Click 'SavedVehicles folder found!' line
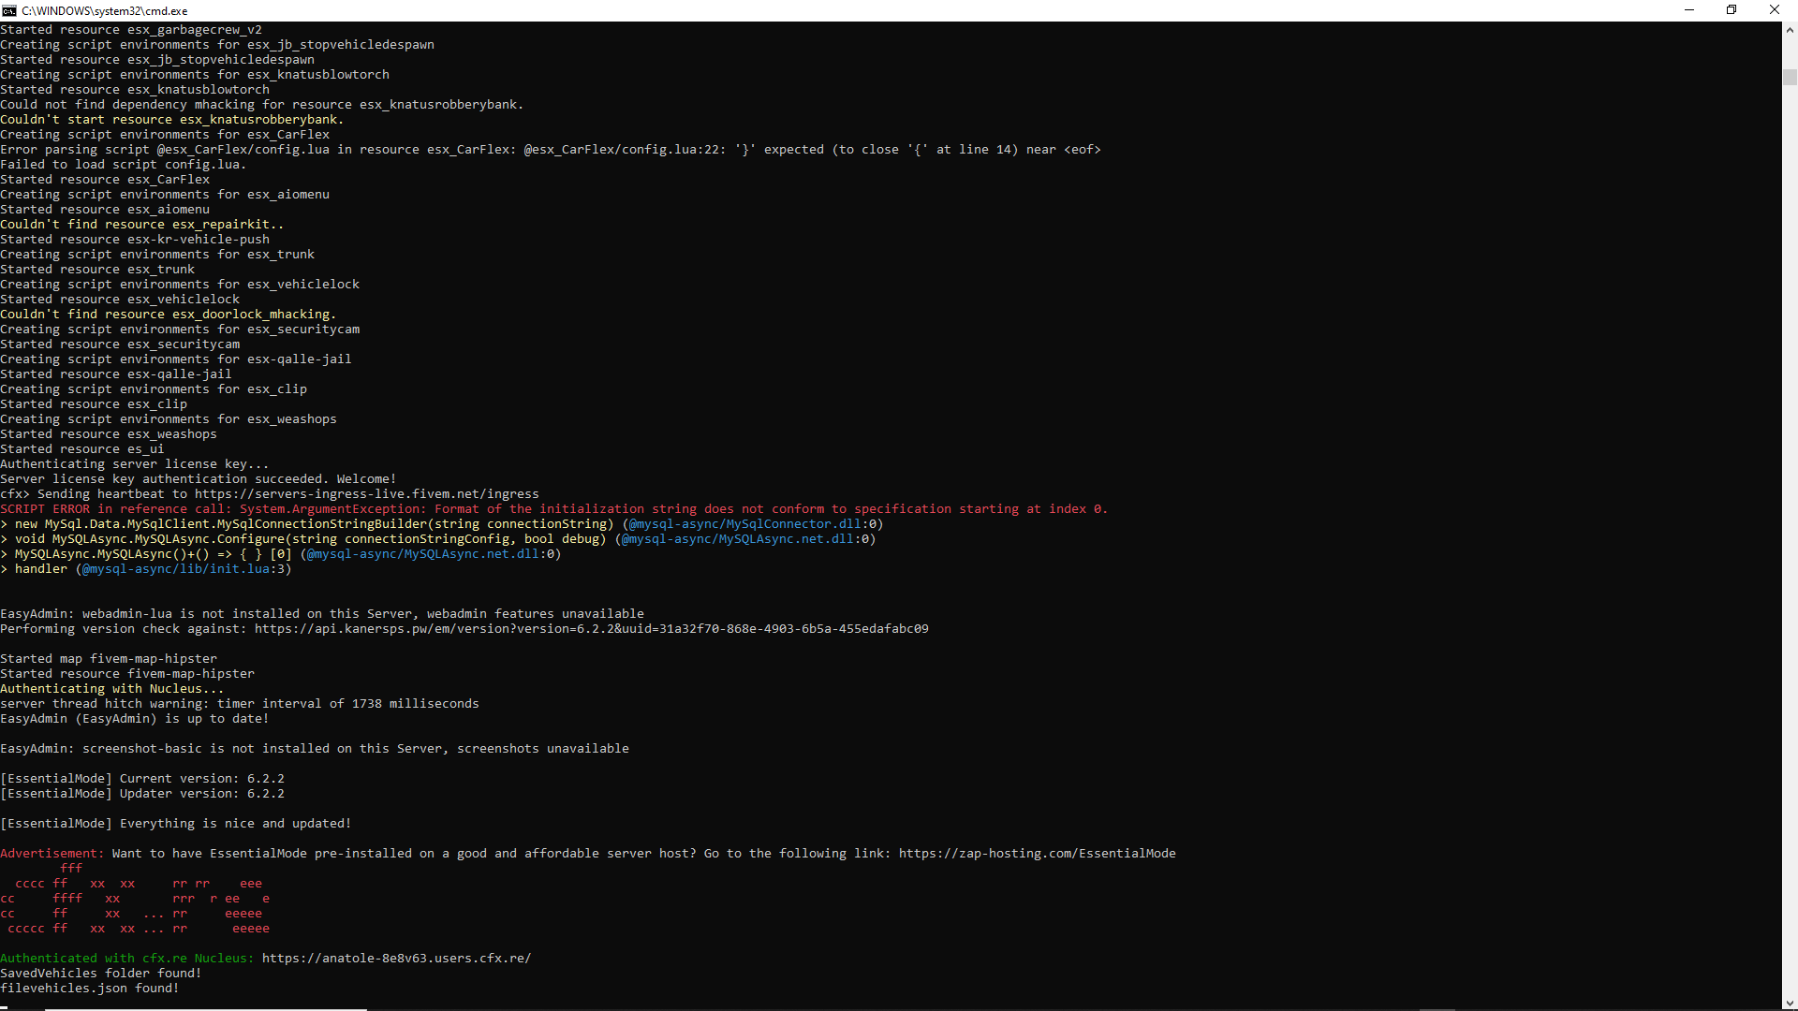Image resolution: width=1798 pixels, height=1011 pixels. [101, 974]
